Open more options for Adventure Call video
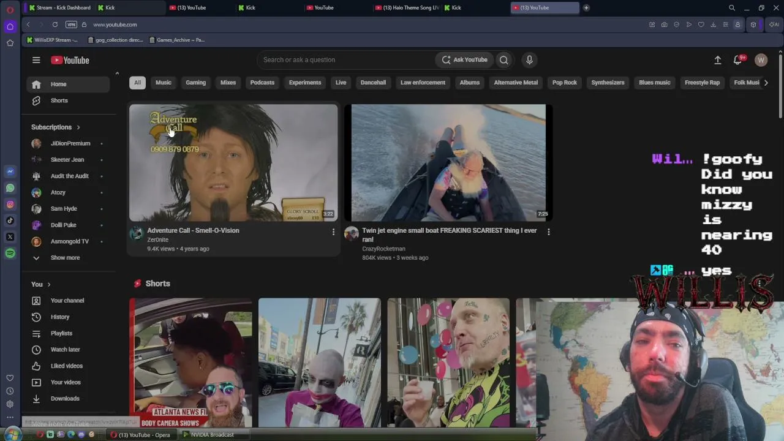 pyautogui.click(x=333, y=232)
